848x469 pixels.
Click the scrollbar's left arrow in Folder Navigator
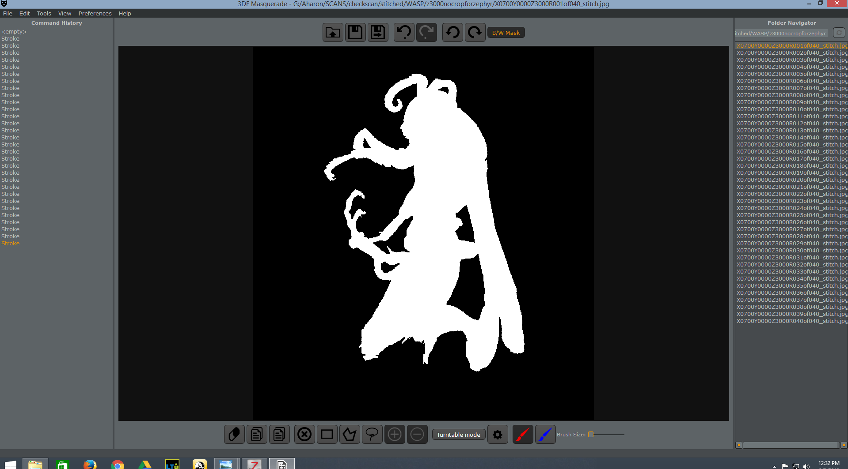738,445
